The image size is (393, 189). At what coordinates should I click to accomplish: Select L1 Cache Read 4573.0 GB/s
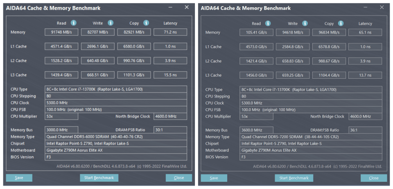coord(256,47)
